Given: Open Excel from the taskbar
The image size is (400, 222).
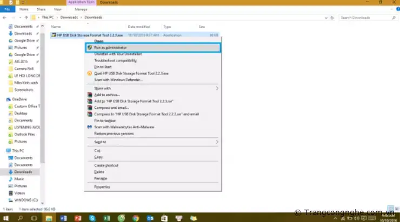Looking at the screenshot, I should tap(106, 218).
